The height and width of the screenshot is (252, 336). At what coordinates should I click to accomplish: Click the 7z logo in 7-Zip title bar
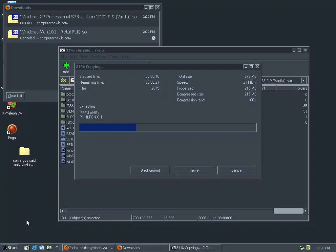(63, 50)
